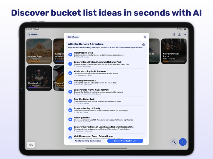The width and height of the screenshot is (213, 159).
Task: Click Visit the Anne of Green Gables House
Action: 93,136
